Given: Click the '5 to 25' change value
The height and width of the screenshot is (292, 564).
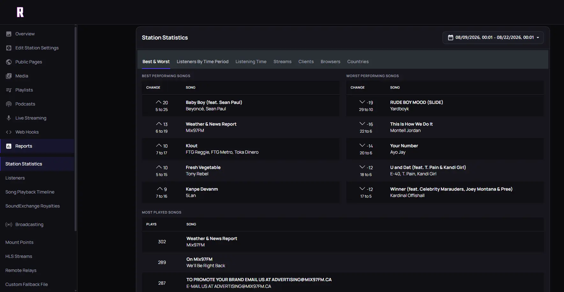Looking at the screenshot, I should coord(162,110).
